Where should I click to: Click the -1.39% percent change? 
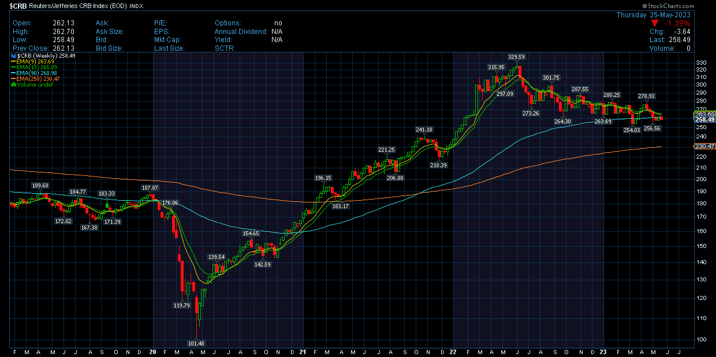coord(676,23)
